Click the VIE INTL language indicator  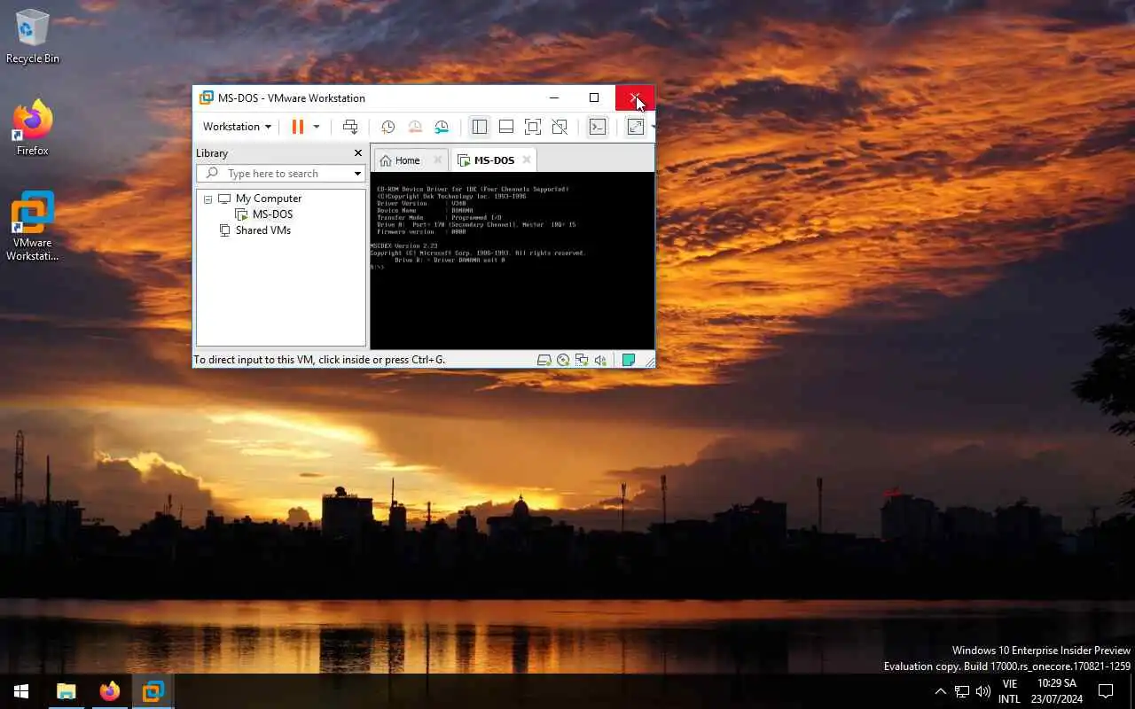(x=1009, y=691)
